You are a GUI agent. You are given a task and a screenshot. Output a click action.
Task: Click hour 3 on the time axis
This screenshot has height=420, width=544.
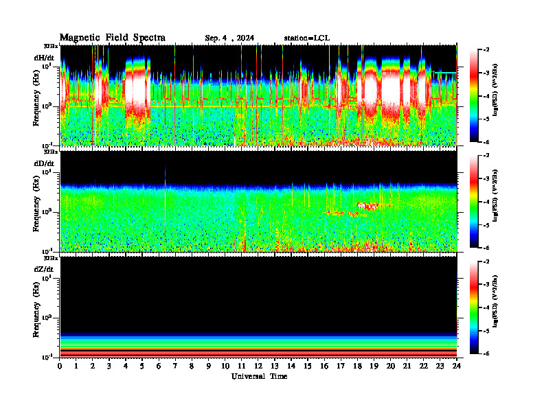pyautogui.click(x=109, y=366)
